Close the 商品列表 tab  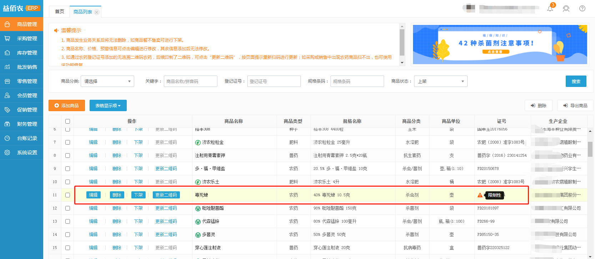(96, 12)
